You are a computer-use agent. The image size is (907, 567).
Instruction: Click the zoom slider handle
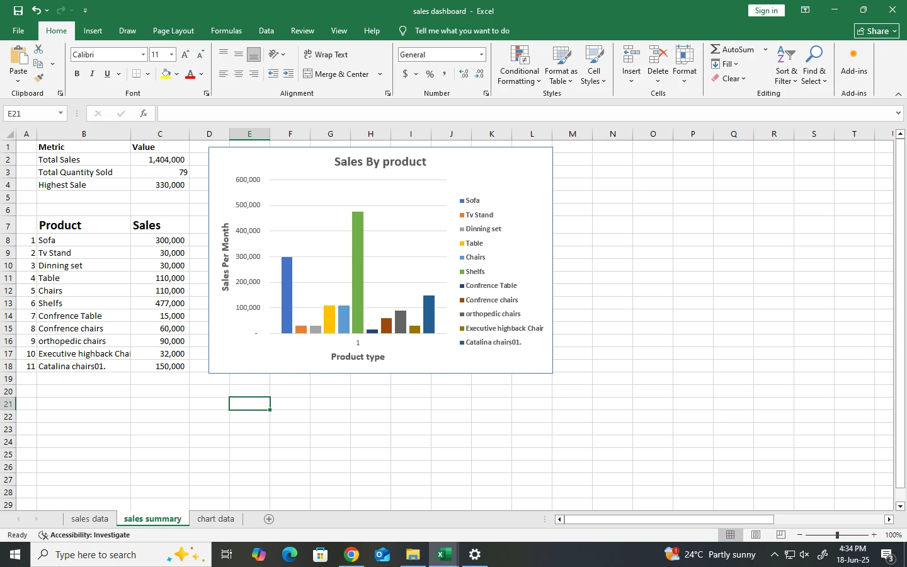pos(837,535)
